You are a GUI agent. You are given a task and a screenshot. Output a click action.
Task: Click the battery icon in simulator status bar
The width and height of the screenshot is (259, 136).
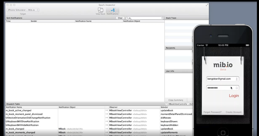247,45
